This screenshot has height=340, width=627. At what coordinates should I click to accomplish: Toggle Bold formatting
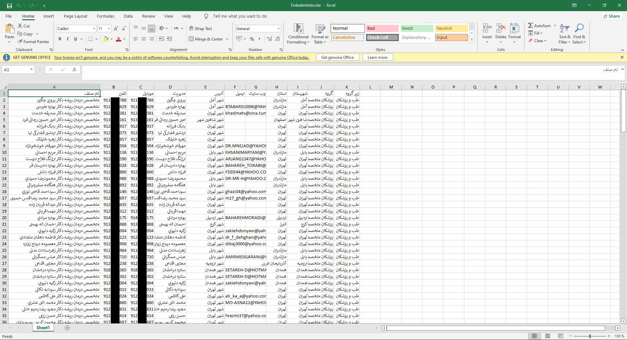click(60, 39)
